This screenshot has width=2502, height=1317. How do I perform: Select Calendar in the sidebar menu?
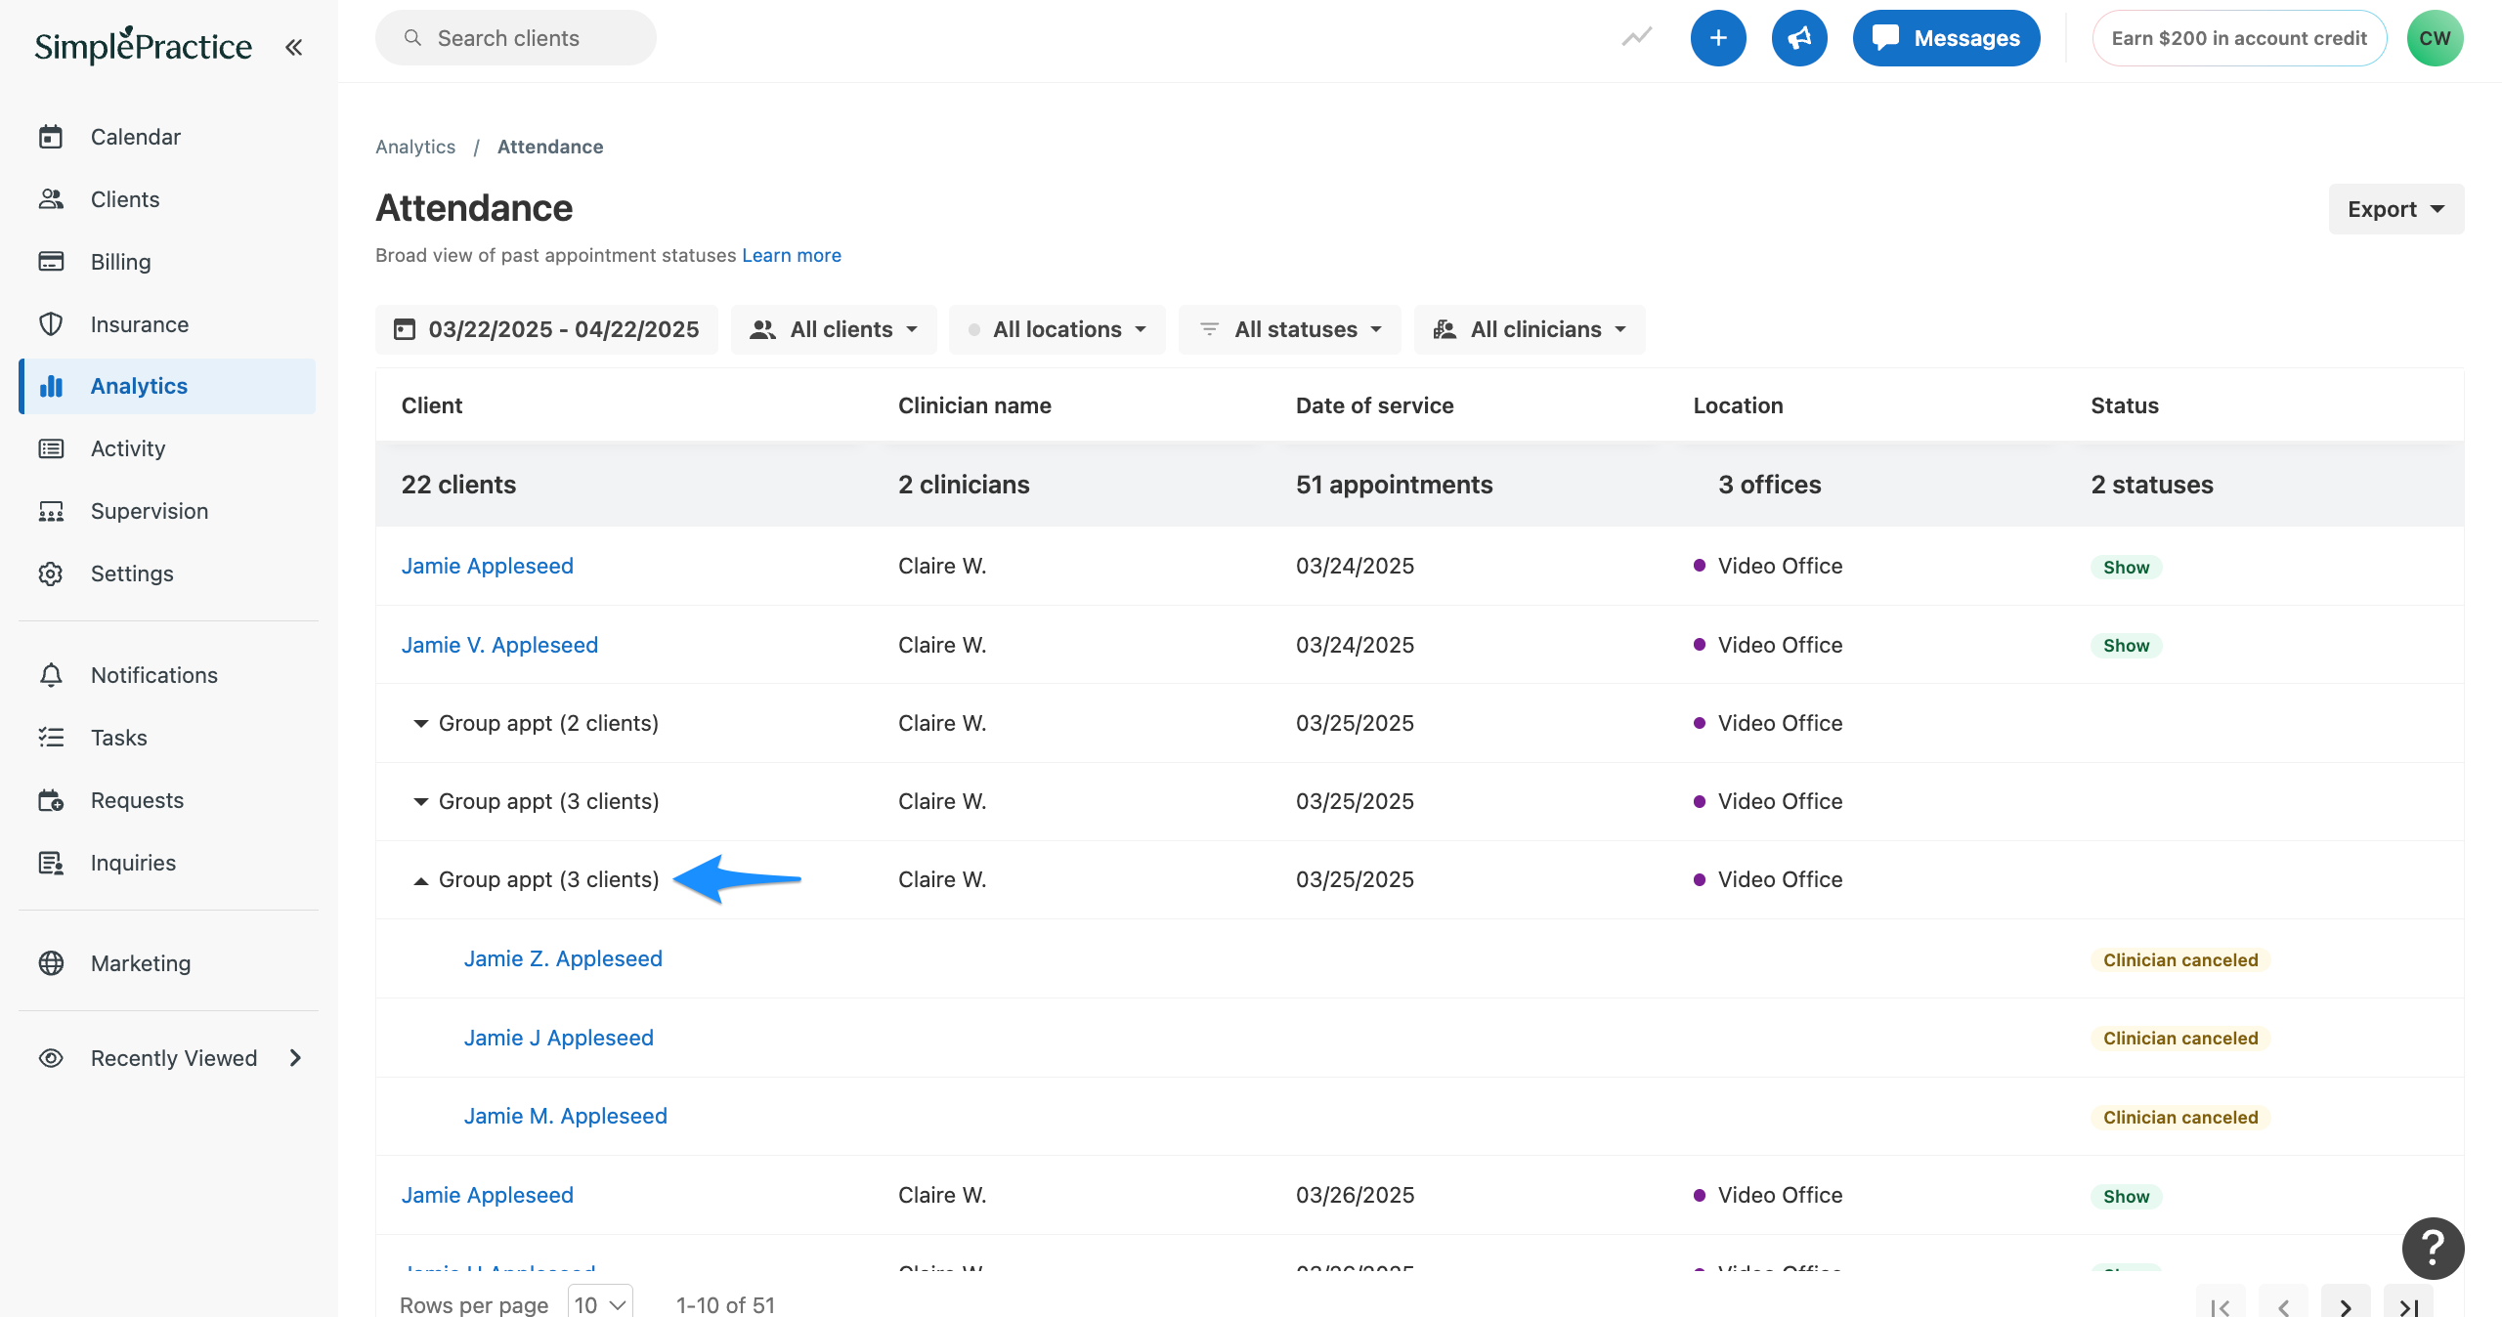(167, 137)
